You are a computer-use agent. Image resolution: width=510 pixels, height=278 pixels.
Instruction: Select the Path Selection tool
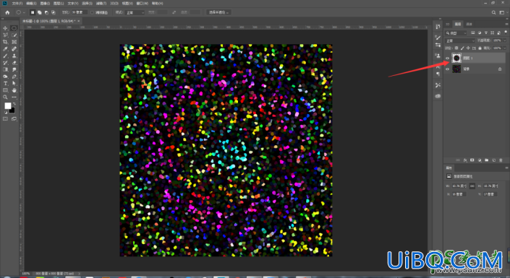pyautogui.click(x=14, y=84)
